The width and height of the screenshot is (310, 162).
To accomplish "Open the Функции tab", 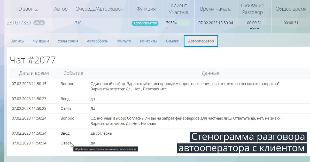I will pos(41,41).
